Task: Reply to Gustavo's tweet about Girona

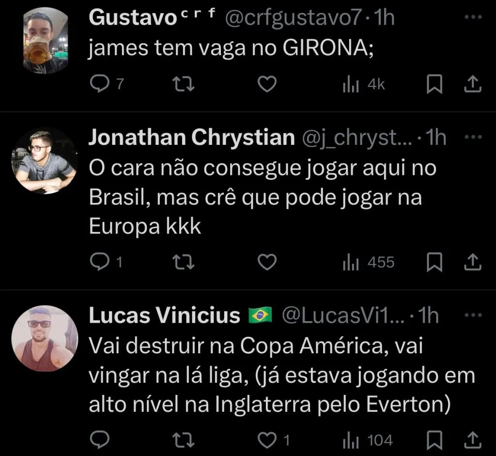Action: pyautogui.click(x=100, y=85)
